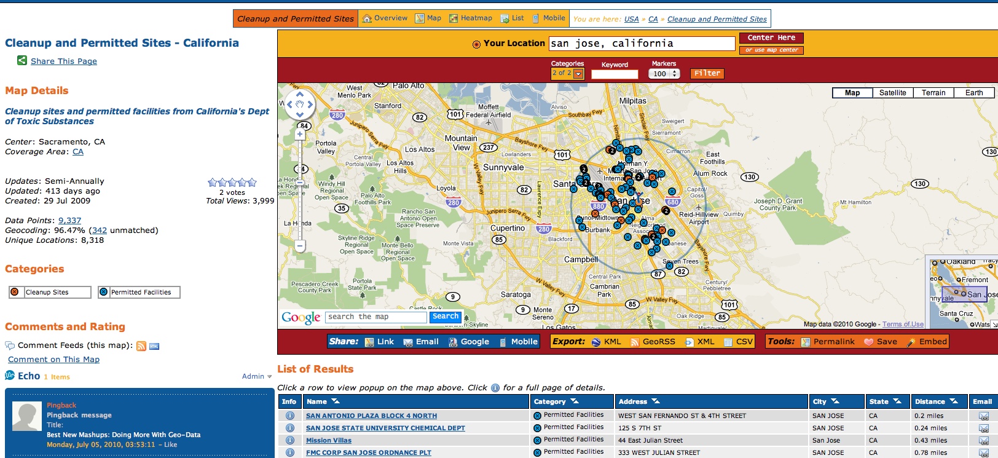Click email icon for San Antonio Plaza row

[983, 416]
